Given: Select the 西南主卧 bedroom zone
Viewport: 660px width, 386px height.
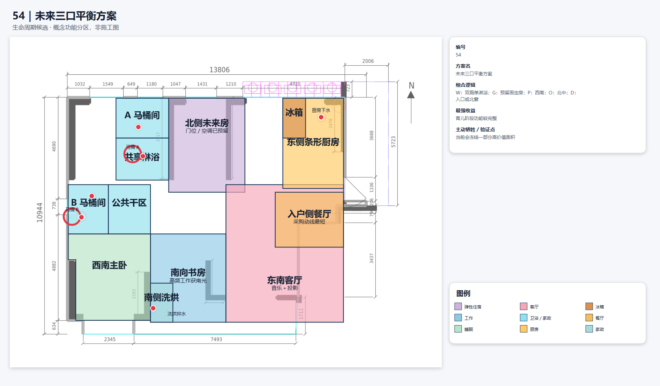Looking at the screenshot, I should point(109,277).
